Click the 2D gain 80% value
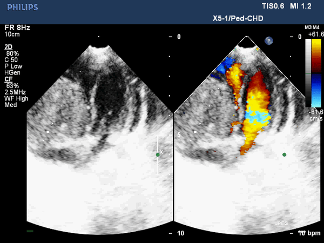 click(x=12, y=53)
